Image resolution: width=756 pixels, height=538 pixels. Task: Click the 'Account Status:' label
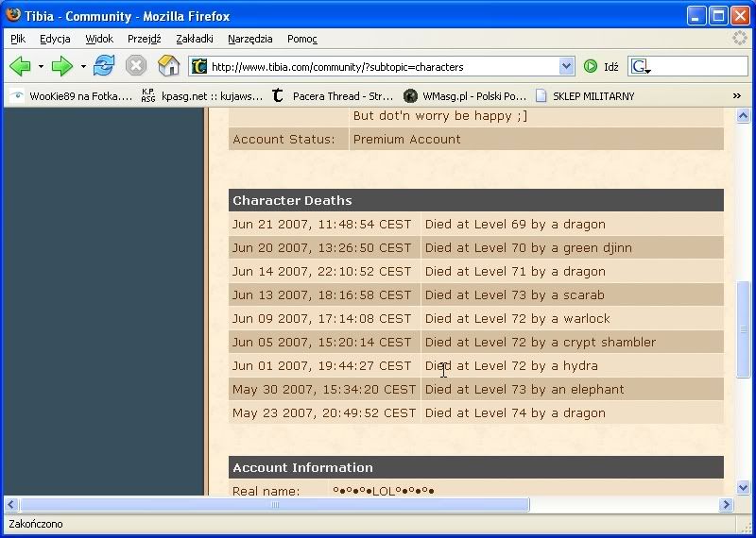pyautogui.click(x=283, y=139)
